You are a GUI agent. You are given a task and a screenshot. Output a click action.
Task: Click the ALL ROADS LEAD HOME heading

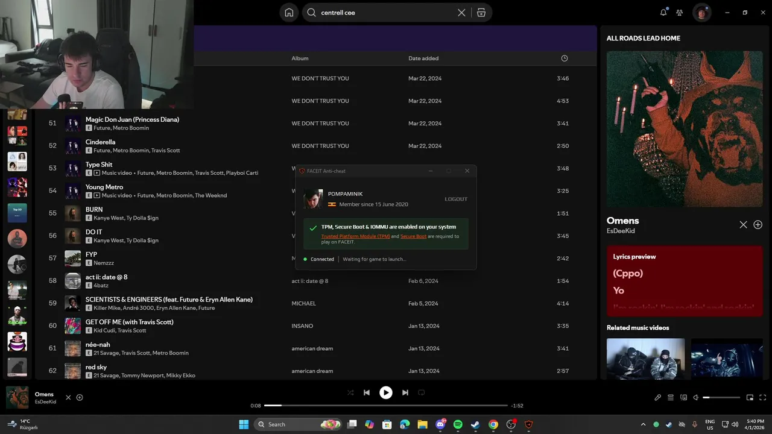(644, 38)
